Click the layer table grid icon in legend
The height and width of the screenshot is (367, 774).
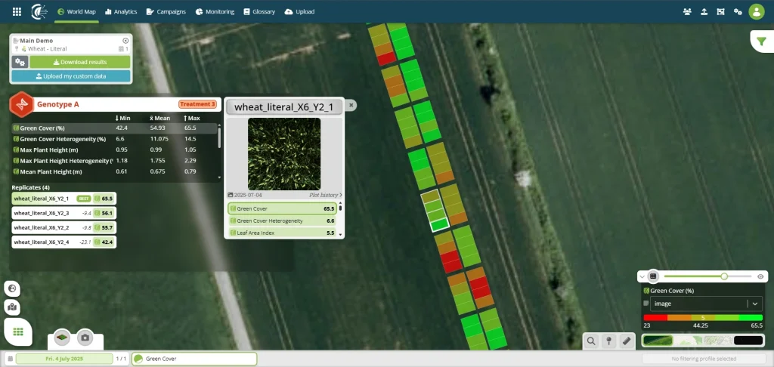pos(653,276)
